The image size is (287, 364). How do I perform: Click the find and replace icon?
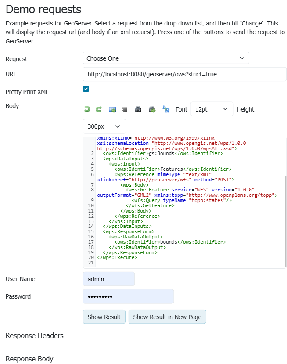click(x=166, y=109)
